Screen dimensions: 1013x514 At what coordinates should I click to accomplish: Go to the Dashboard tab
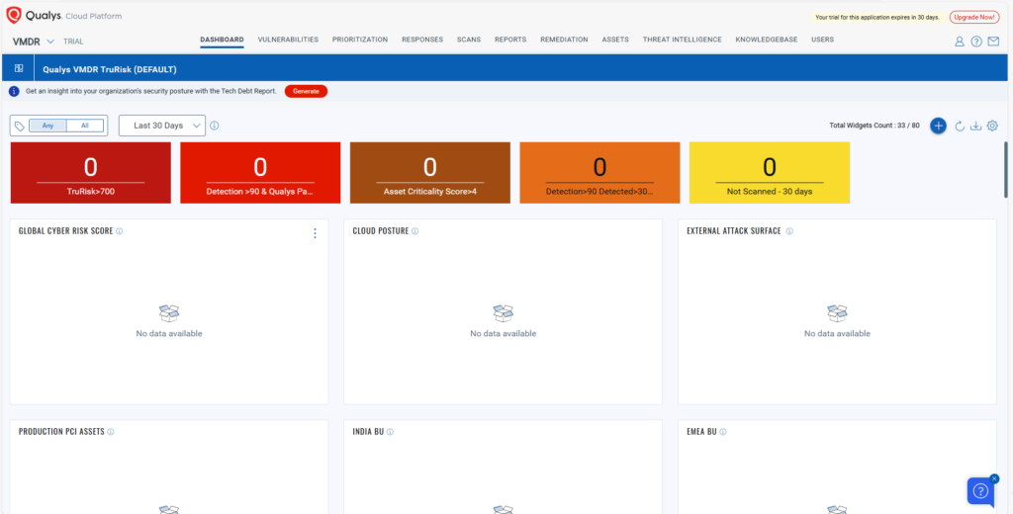(222, 41)
